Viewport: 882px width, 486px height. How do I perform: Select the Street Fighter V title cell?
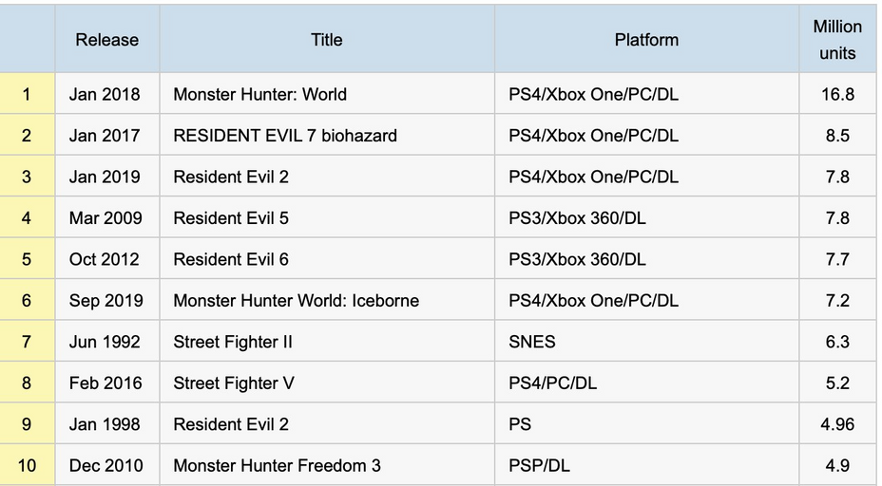coord(234,383)
